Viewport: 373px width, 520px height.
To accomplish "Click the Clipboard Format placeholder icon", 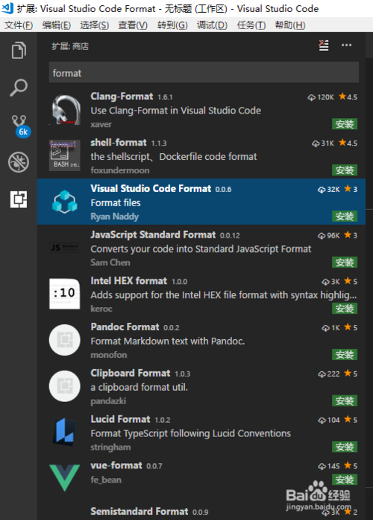I will 65,386.
